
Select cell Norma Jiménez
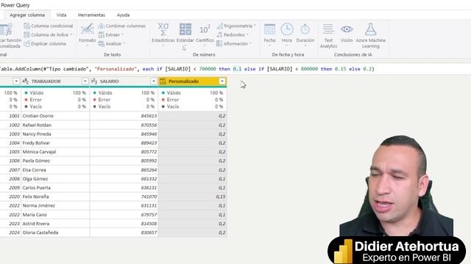point(55,206)
